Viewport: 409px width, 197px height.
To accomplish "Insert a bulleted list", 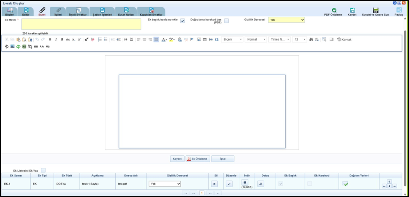I will coord(106,39).
